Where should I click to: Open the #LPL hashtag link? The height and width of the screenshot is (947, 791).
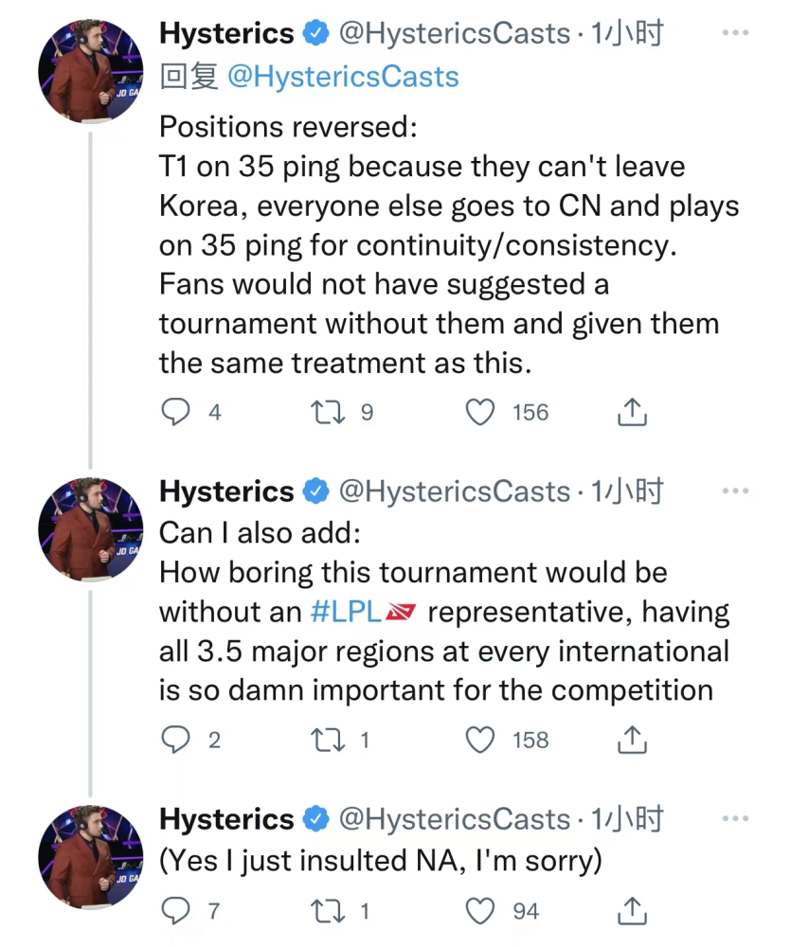346,613
